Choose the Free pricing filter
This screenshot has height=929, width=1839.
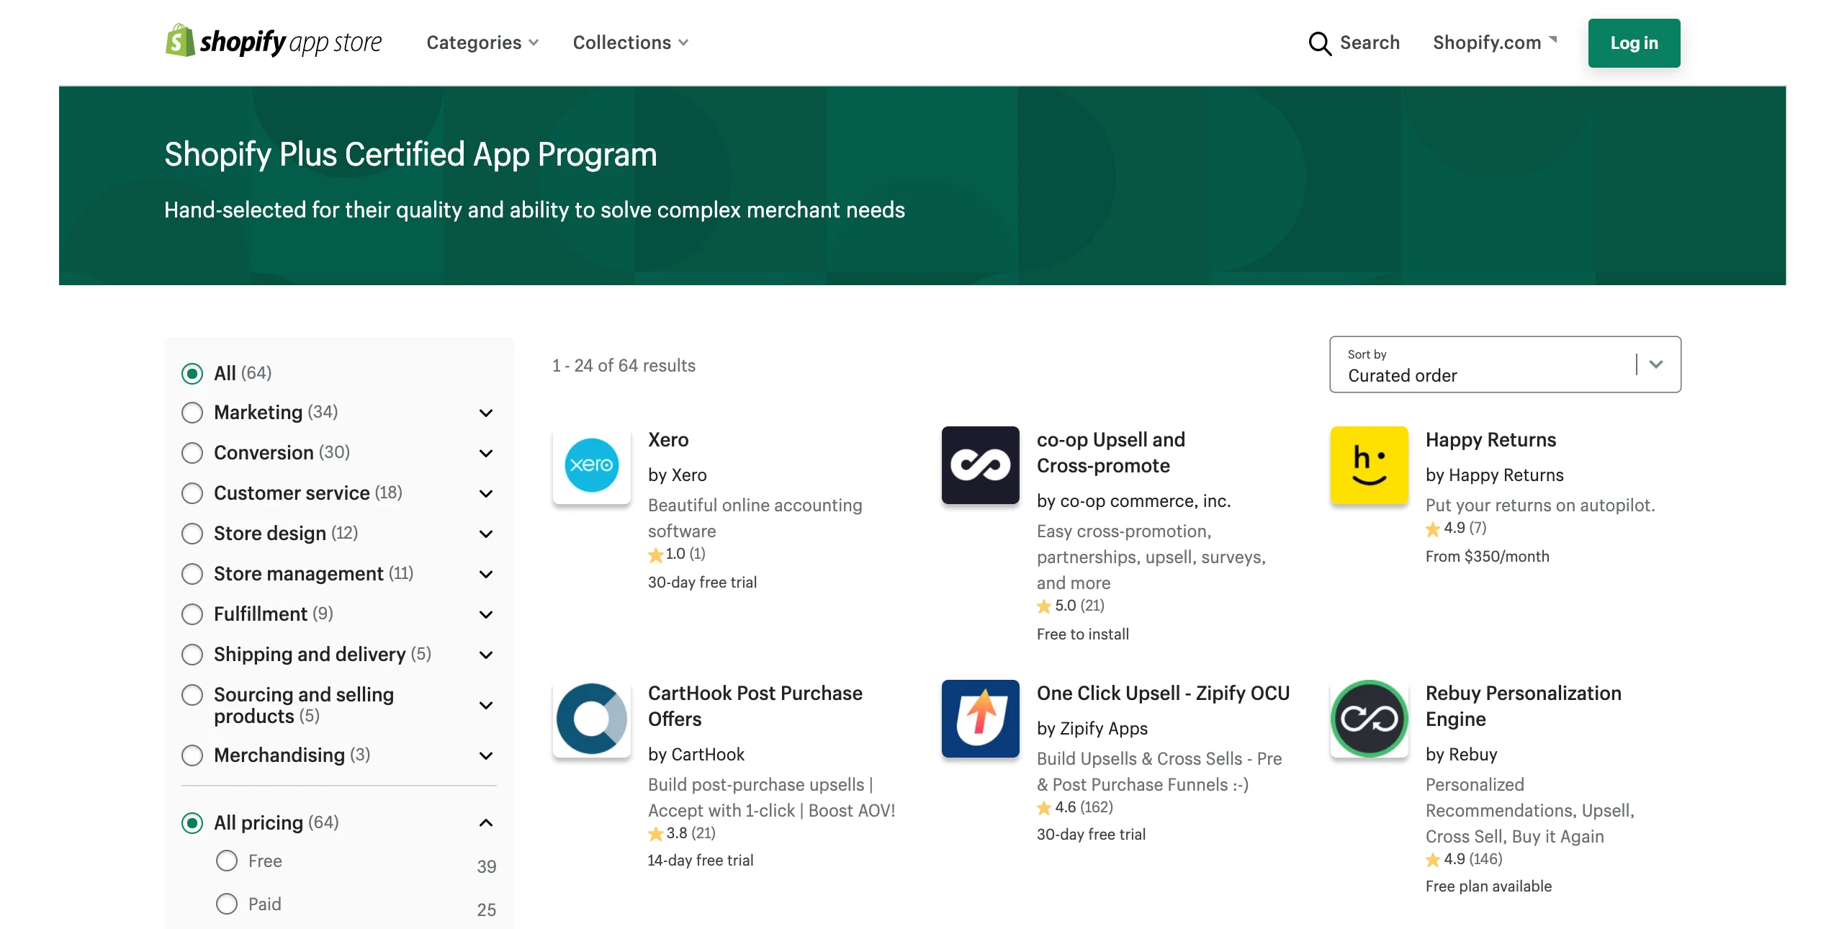pos(227,860)
